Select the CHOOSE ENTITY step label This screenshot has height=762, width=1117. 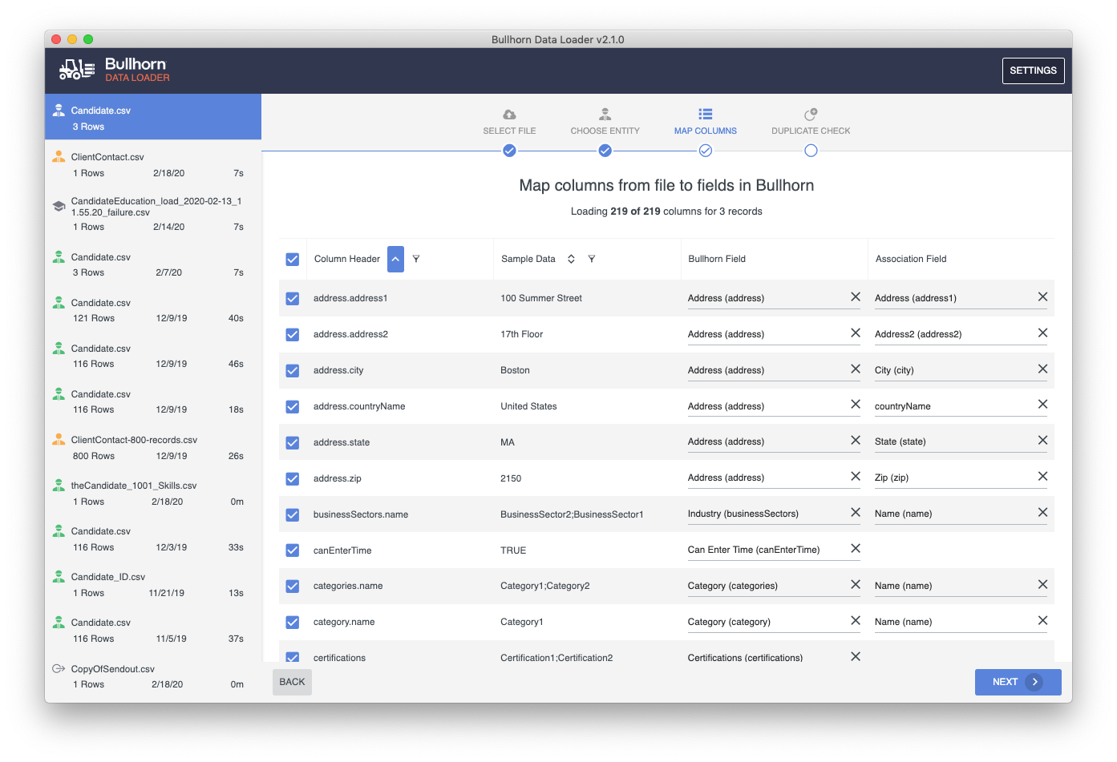click(x=605, y=131)
